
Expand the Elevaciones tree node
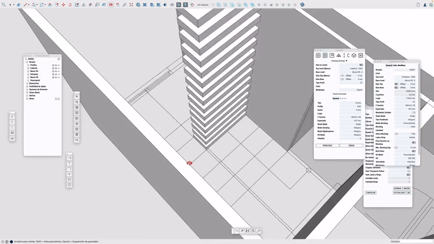tap(26, 83)
